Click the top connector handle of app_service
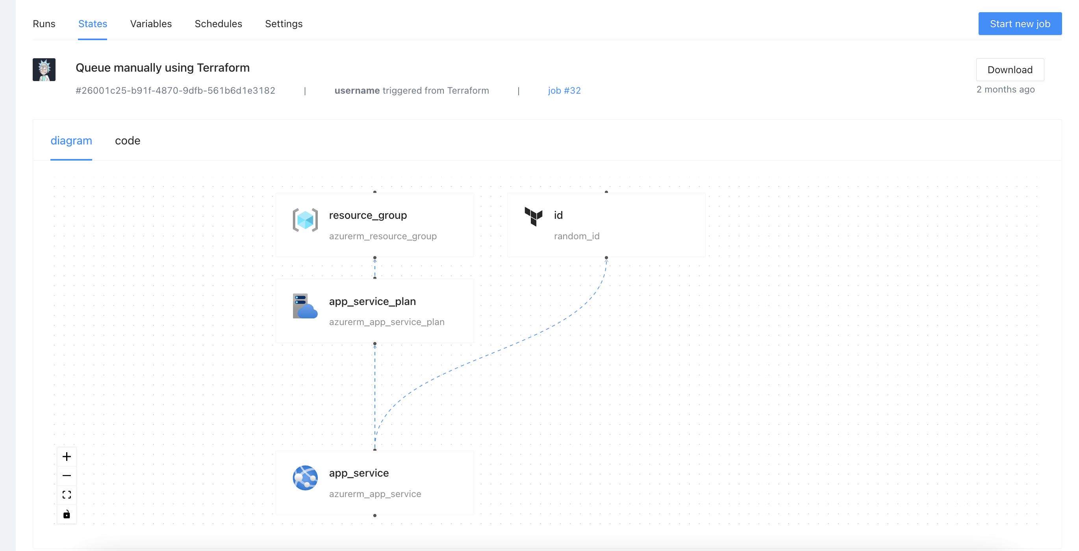This screenshot has height=551, width=1079. [374, 450]
